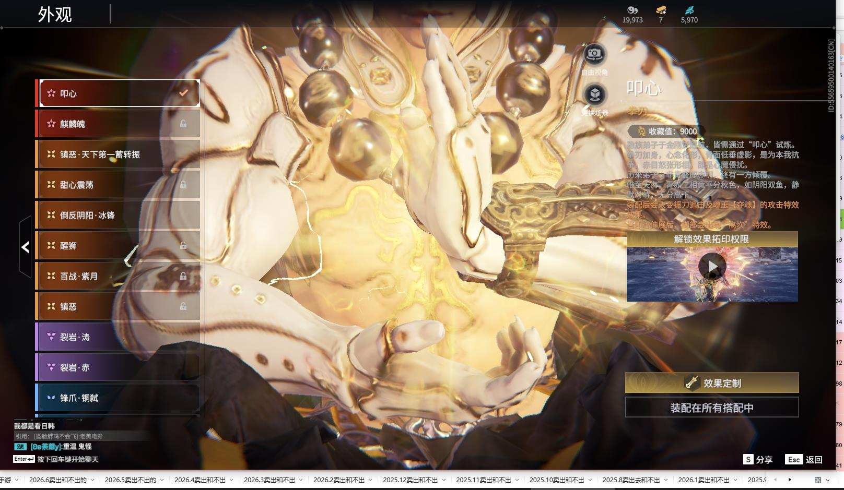
Task: Click the blue rarity icon of 锋爪·铜弑
Action: pos(51,398)
